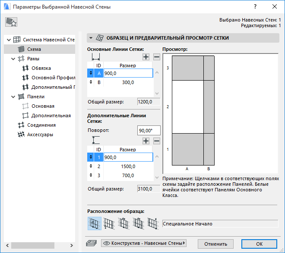Image resolution: width=285 pixels, height=253 pixels.
Task: Click ID cell 2 in secondary grid
Action: pyautogui.click(x=99, y=166)
